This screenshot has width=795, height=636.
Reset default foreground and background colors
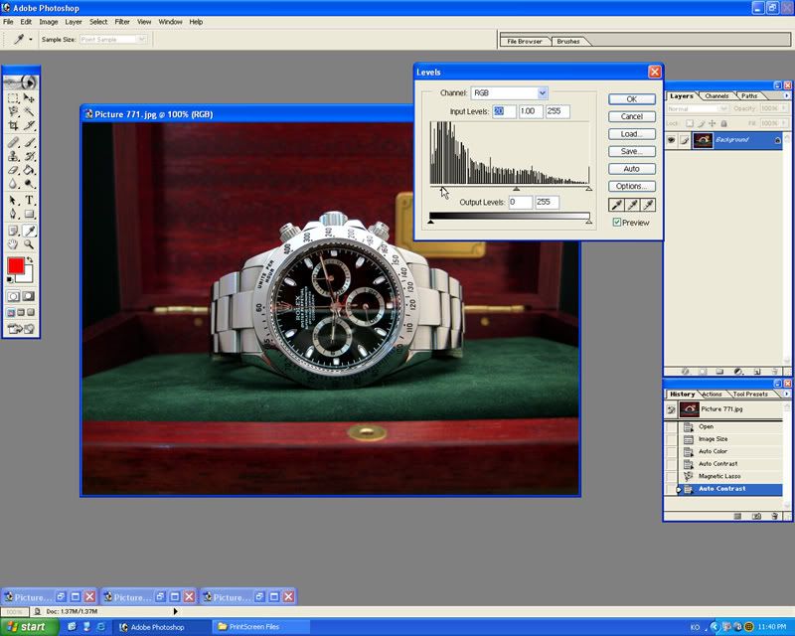[x=10, y=279]
